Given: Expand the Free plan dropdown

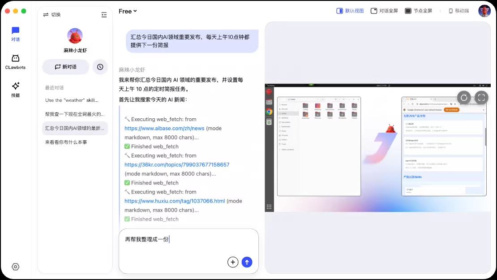Looking at the screenshot, I should click(128, 11).
